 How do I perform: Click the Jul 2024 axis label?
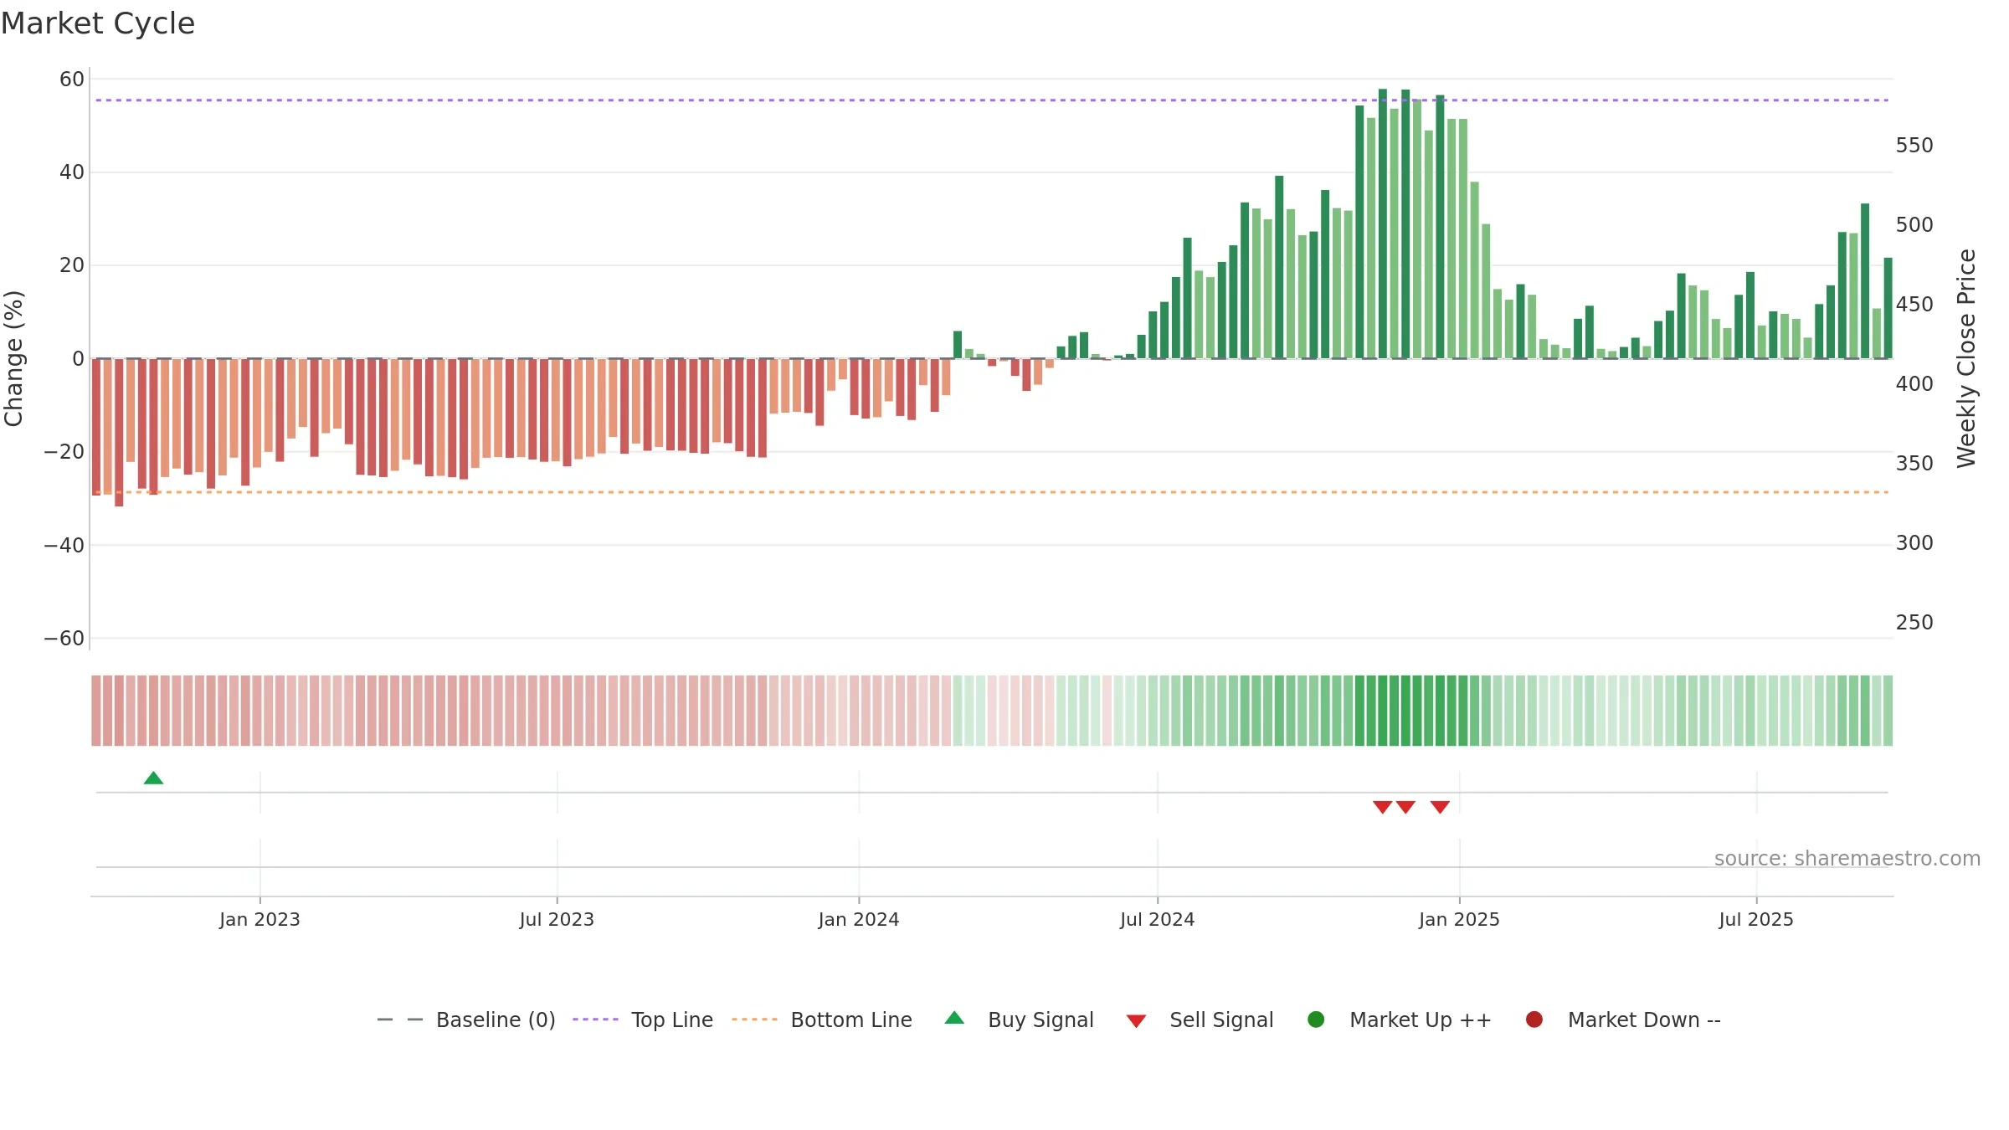[x=1158, y=919]
